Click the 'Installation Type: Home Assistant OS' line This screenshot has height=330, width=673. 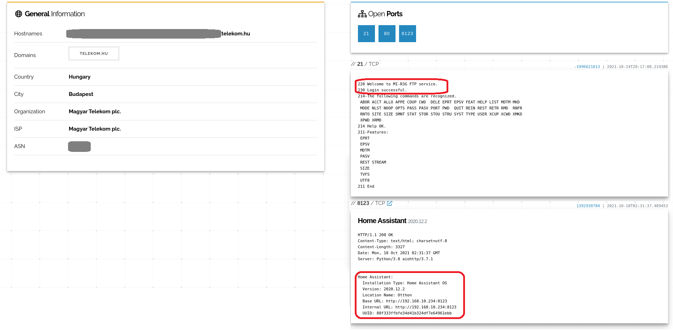click(x=405, y=283)
